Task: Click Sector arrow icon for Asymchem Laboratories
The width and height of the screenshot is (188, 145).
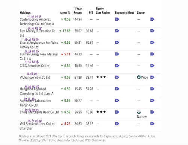Action: (152, 101)
